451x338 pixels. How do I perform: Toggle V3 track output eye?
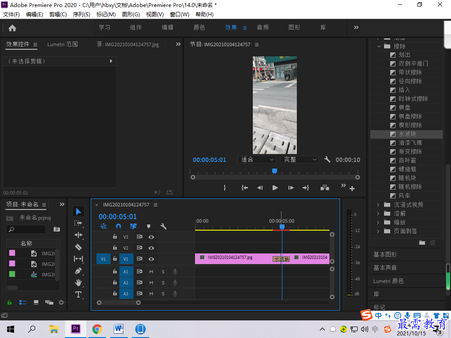click(x=152, y=237)
